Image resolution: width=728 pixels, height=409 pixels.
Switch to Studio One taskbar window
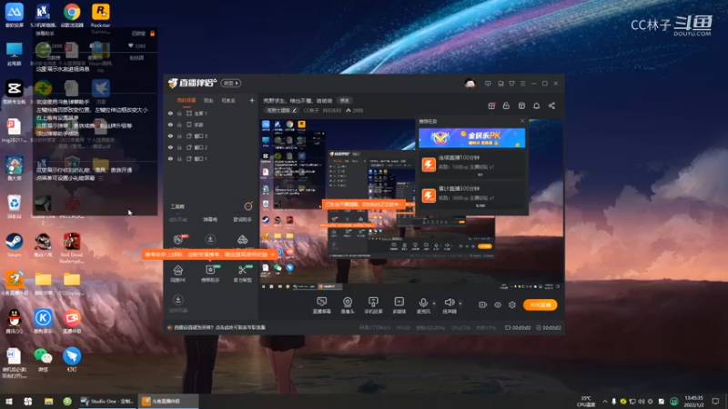click(107, 401)
